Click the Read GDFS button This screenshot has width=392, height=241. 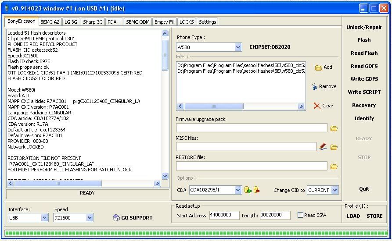[x=364, y=66]
